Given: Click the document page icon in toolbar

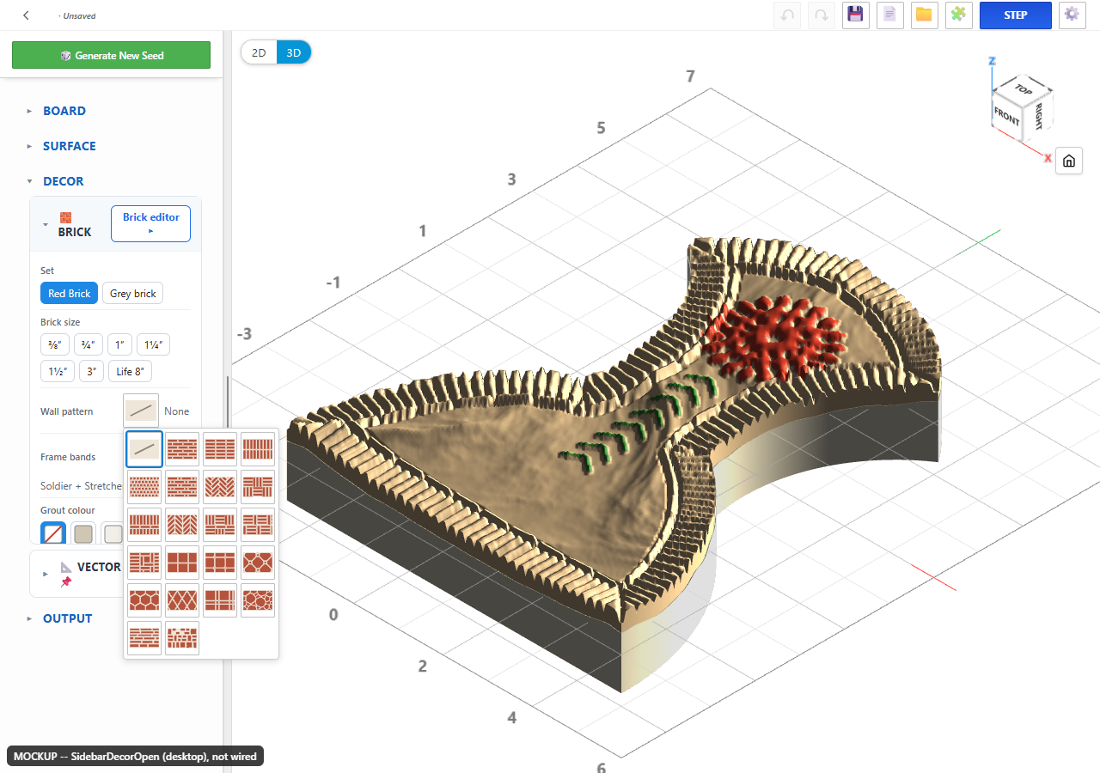Looking at the screenshot, I should [x=889, y=15].
